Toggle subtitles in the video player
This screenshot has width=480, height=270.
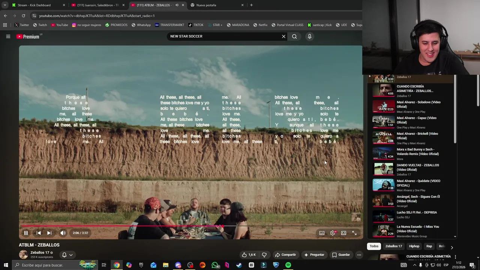[x=322, y=233]
